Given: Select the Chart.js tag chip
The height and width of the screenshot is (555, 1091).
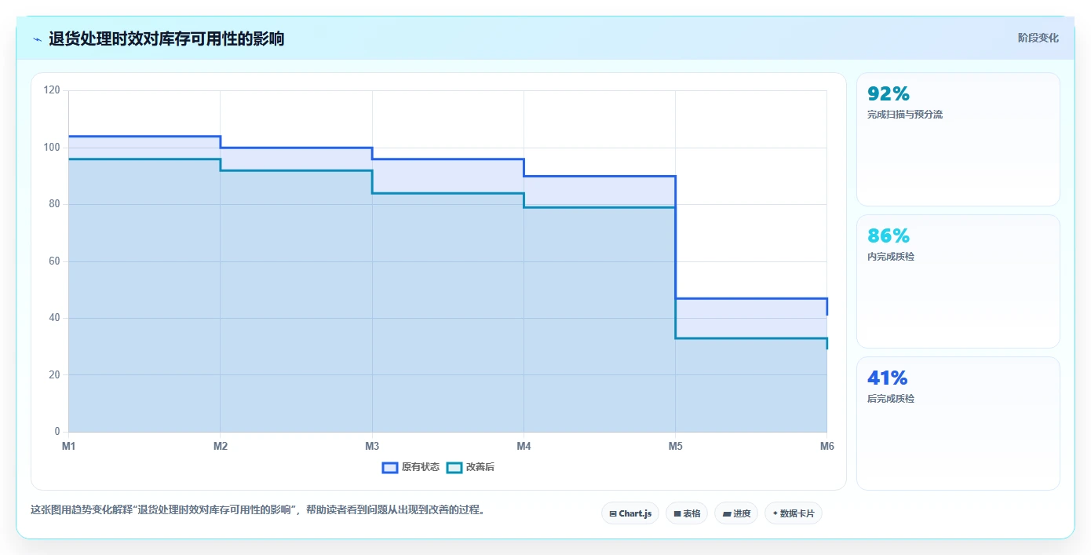Looking at the screenshot, I should pyautogui.click(x=630, y=513).
